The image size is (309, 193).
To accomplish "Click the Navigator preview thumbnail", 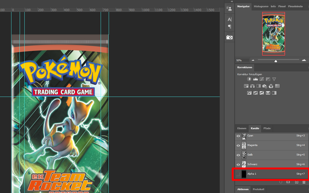I will point(273,34).
